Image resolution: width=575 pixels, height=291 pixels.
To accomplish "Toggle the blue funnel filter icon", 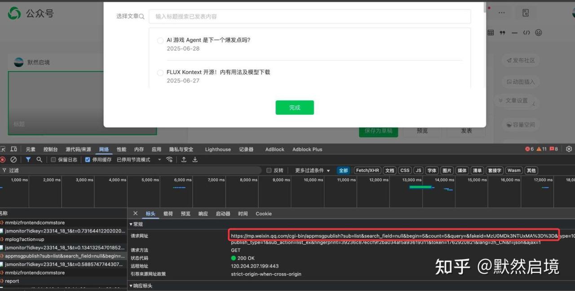I will (28, 160).
